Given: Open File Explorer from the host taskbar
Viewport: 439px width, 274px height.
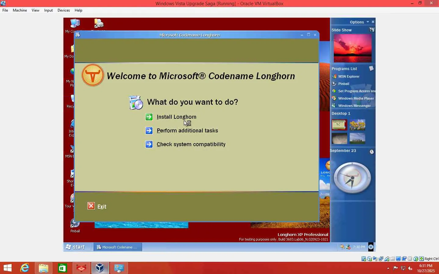Looking at the screenshot, I should click(x=44, y=268).
